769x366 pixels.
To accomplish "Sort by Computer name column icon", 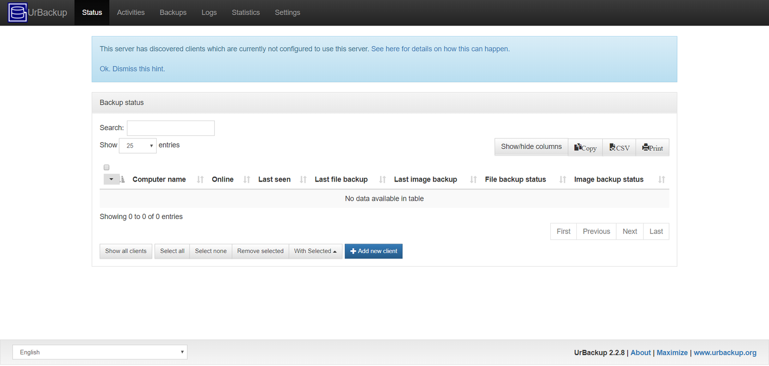I will tap(200, 180).
